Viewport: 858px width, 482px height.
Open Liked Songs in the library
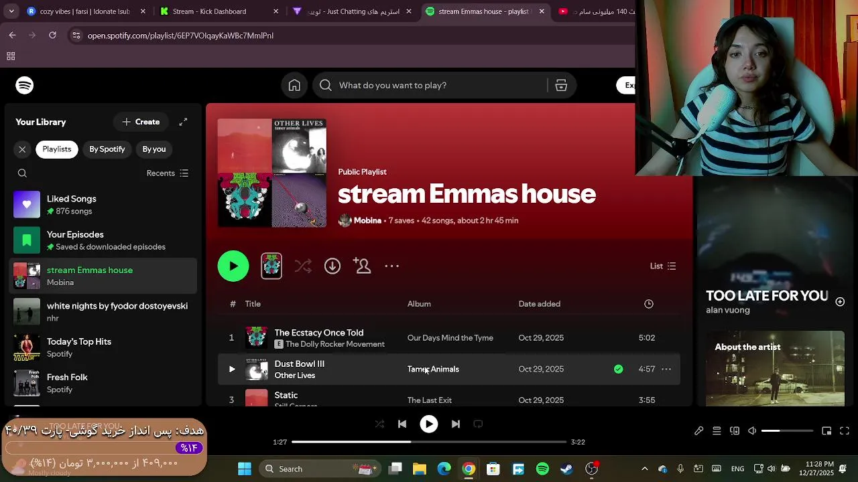click(x=104, y=205)
